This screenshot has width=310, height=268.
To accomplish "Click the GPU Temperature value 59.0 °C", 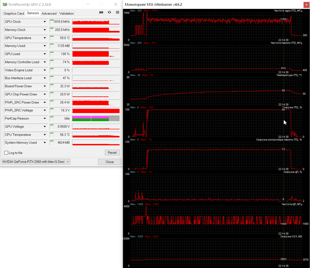I will click(60, 38).
